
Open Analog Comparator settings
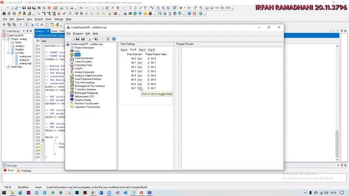[x=85, y=72]
